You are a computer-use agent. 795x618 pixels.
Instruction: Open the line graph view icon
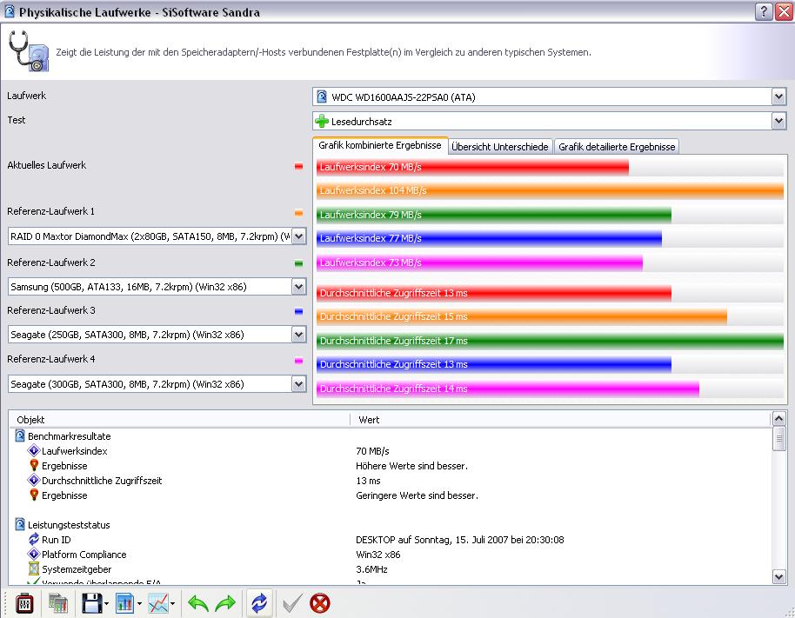158,603
